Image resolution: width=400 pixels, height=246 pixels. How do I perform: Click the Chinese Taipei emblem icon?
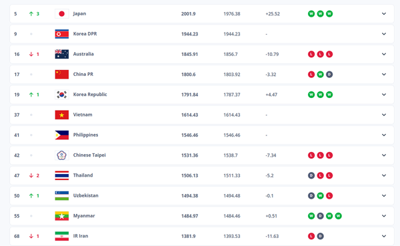tap(62, 155)
